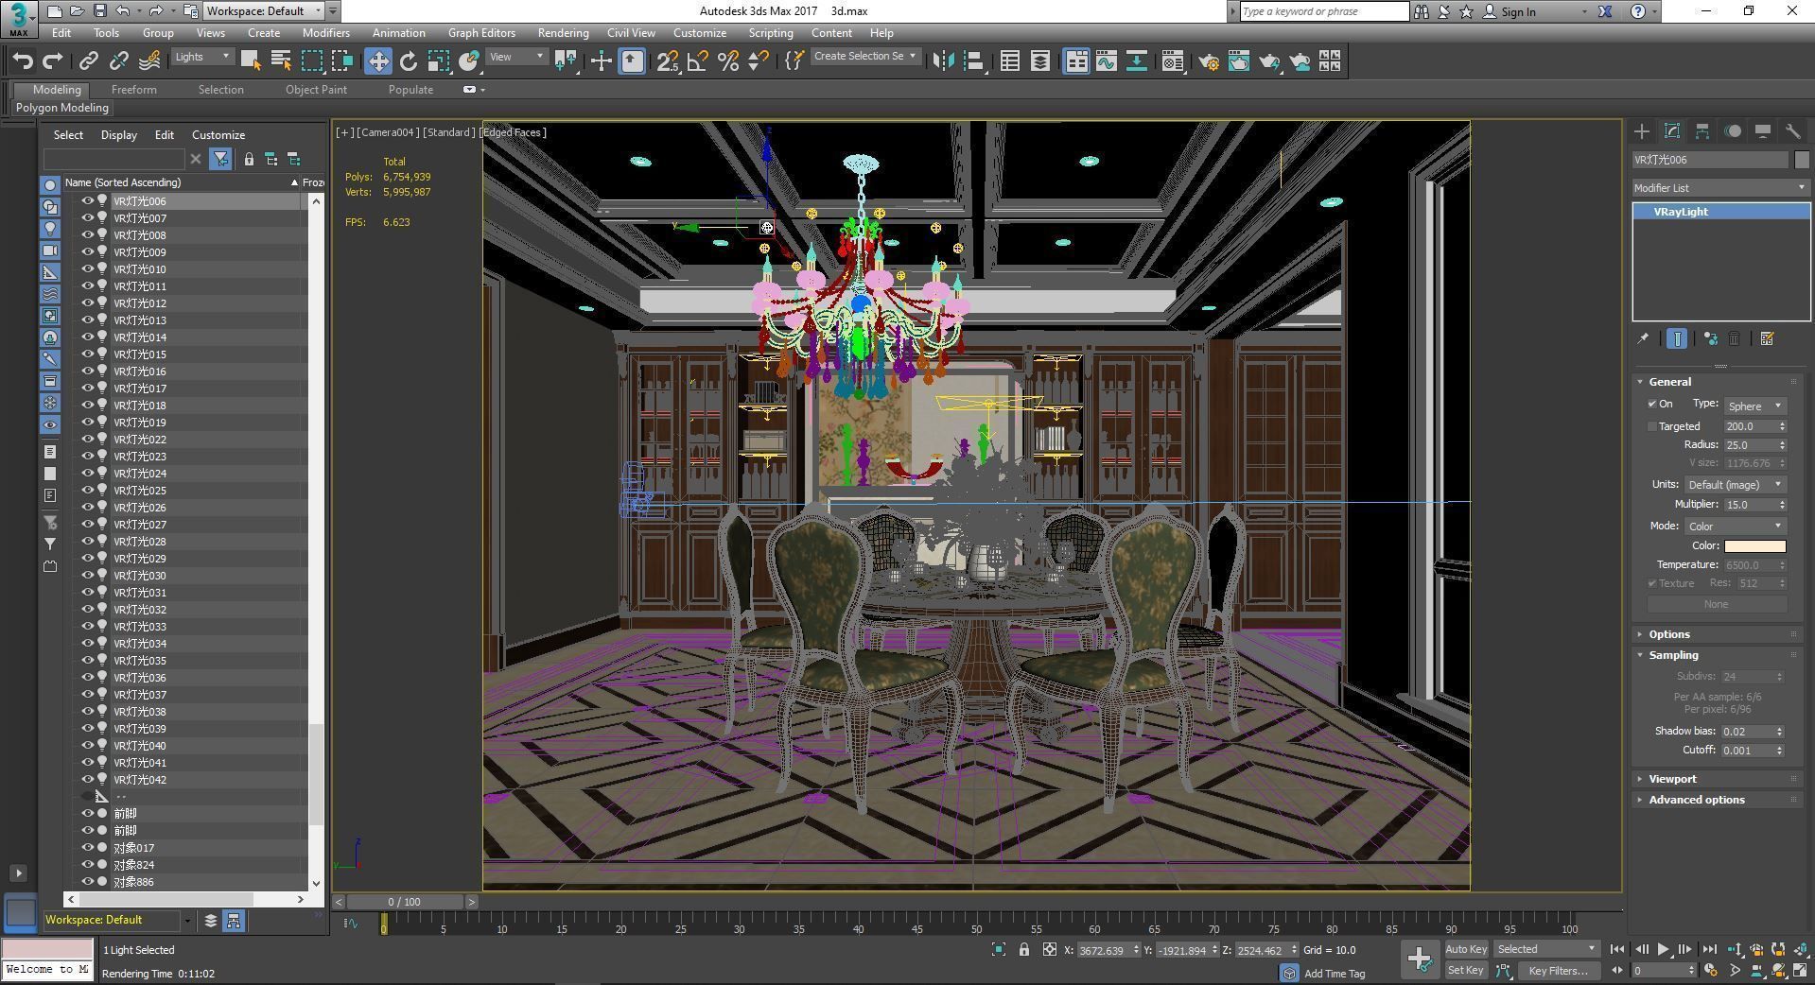
Task: Click the Mirror tool icon
Action: pyautogui.click(x=943, y=61)
